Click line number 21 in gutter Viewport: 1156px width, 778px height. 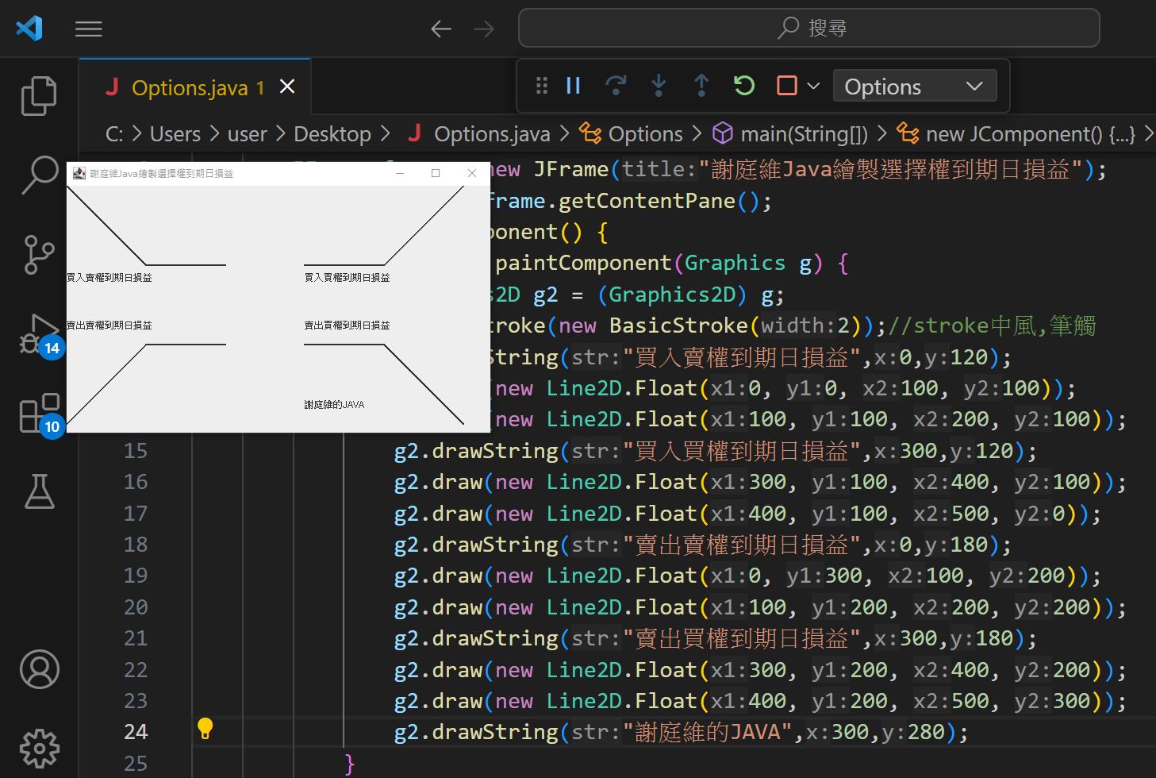136,638
